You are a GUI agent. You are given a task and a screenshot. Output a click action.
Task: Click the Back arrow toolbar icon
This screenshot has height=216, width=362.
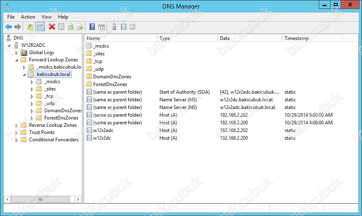click(x=8, y=27)
